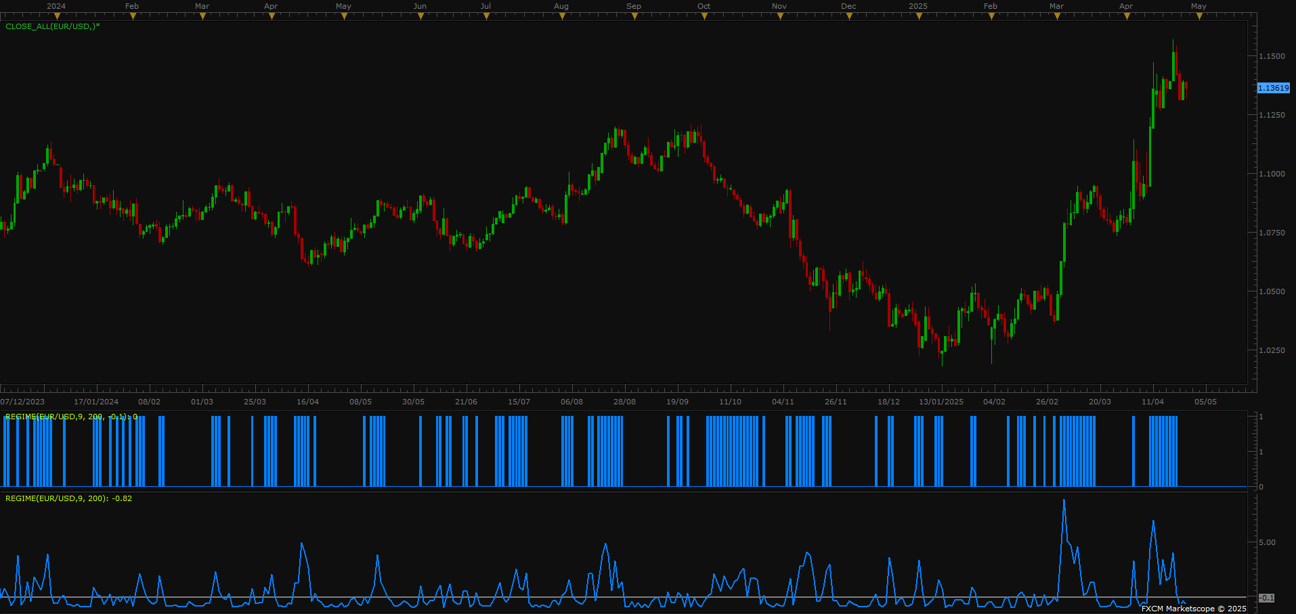
Task: Click the orange marker under Aug
Action: pos(562,16)
